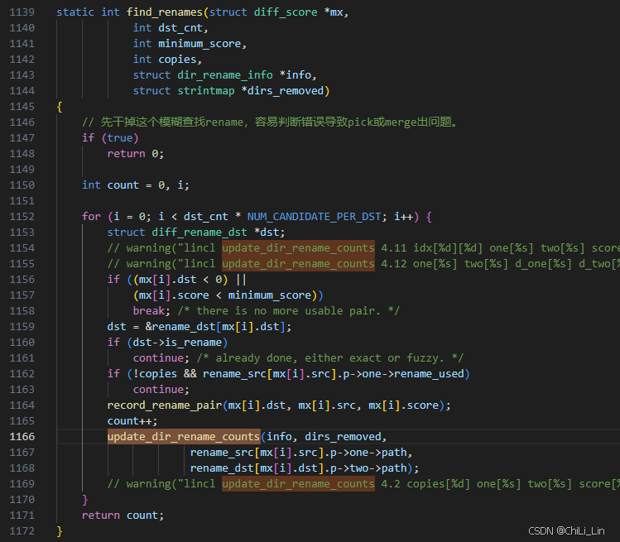Click line number 1152 in gutter
The height and width of the screenshot is (542, 620).
[22, 217]
